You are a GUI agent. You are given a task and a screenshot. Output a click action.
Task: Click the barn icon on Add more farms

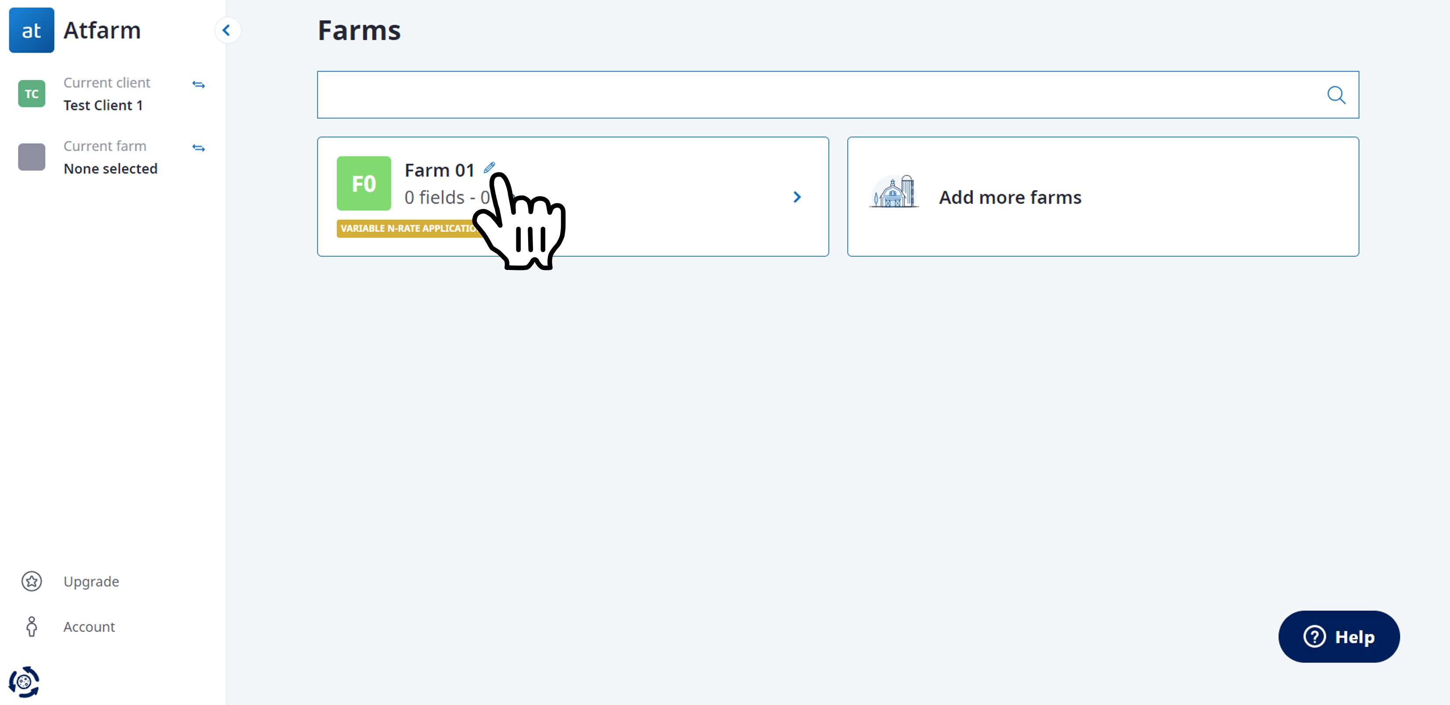tap(894, 192)
